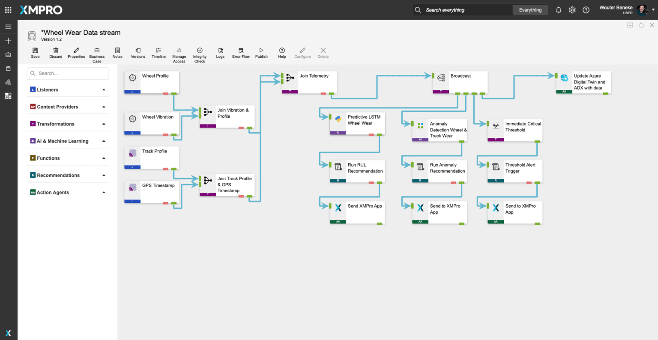Open the Error Flow view
Image resolution: width=658 pixels, height=340 pixels.
tap(241, 51)
